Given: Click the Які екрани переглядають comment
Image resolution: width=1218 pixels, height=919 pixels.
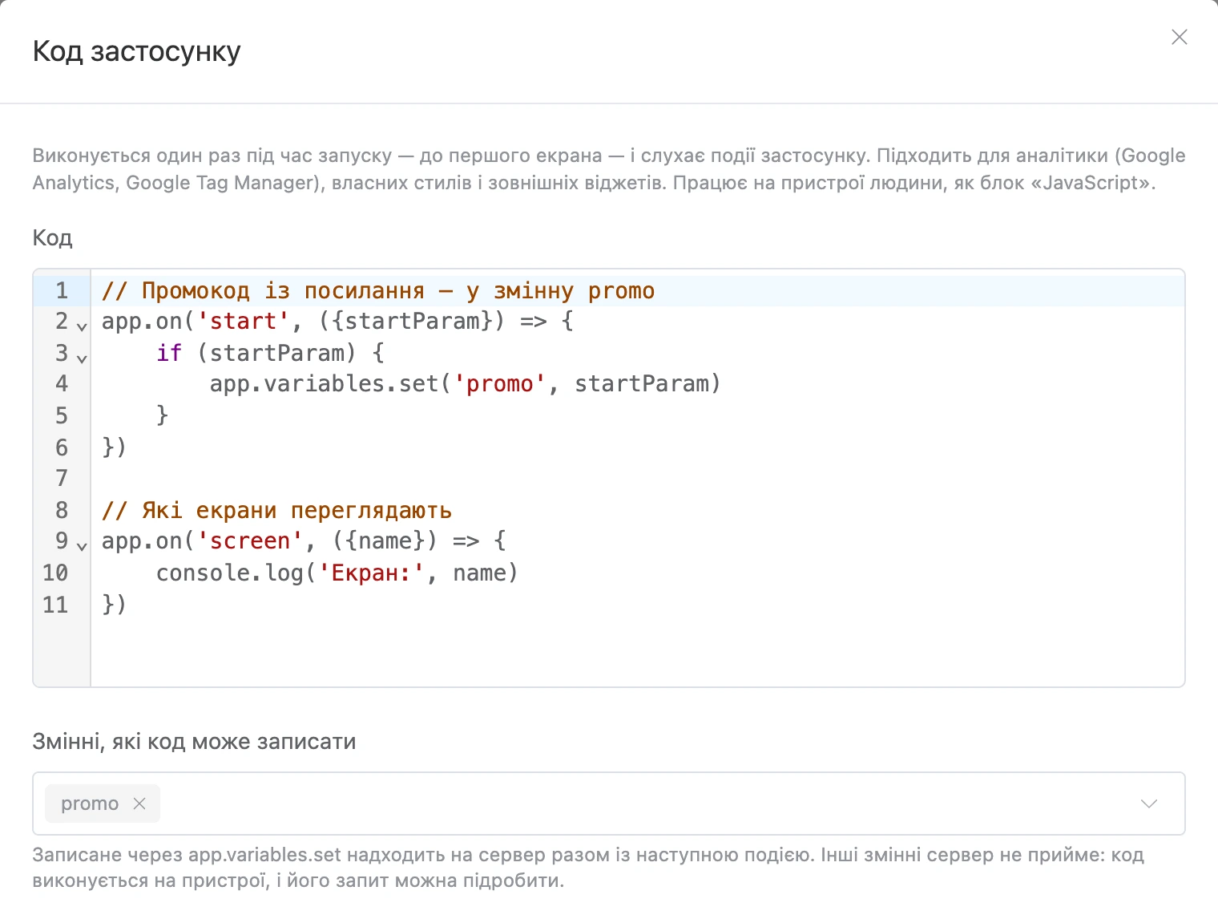Looking at the screenshot, I should click(x=276, y=510).
